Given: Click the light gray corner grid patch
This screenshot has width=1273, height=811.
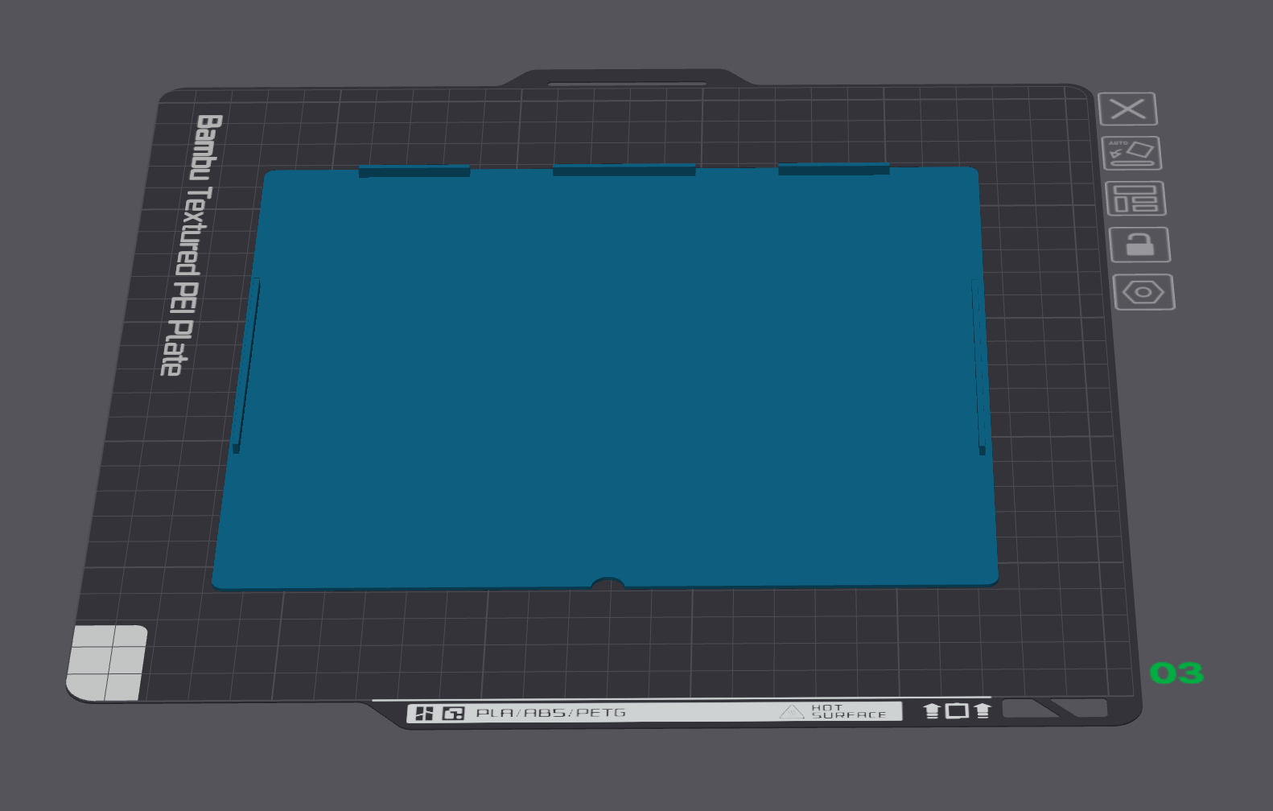Looking at the screenshot, I should pos(106,662).
